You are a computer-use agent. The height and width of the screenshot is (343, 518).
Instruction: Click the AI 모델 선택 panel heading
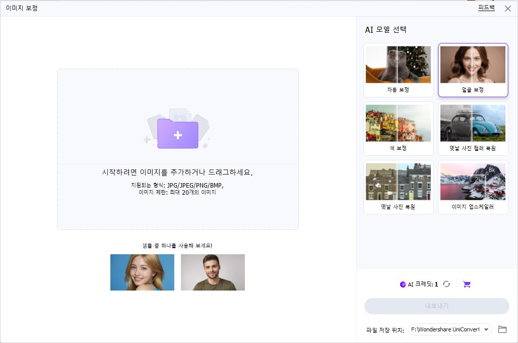385,30
